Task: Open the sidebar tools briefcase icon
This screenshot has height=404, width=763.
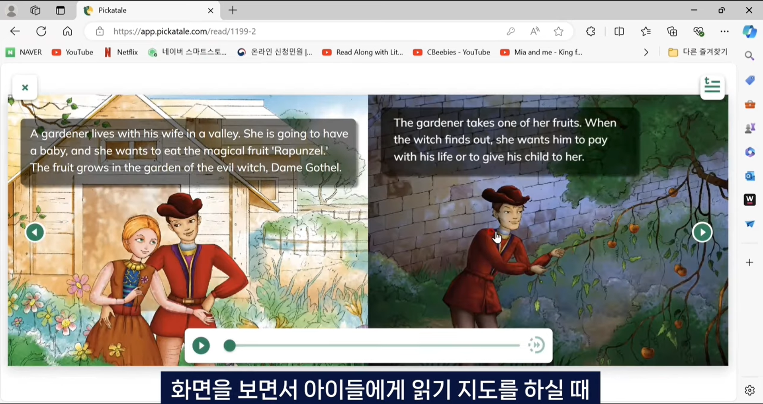Action: (750, 104)
